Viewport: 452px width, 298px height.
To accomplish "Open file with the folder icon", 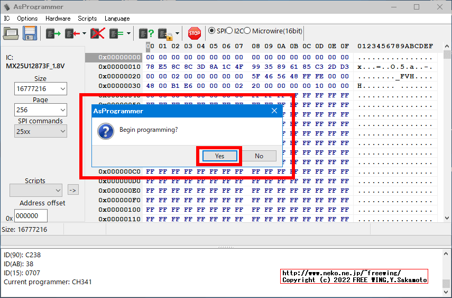I will coord(11,33).
